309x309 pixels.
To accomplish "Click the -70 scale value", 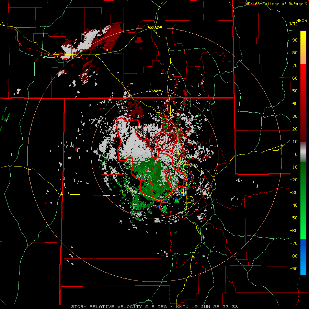I will 294,243.
